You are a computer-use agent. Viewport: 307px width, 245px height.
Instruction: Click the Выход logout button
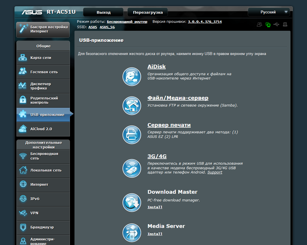coord(103,12)
